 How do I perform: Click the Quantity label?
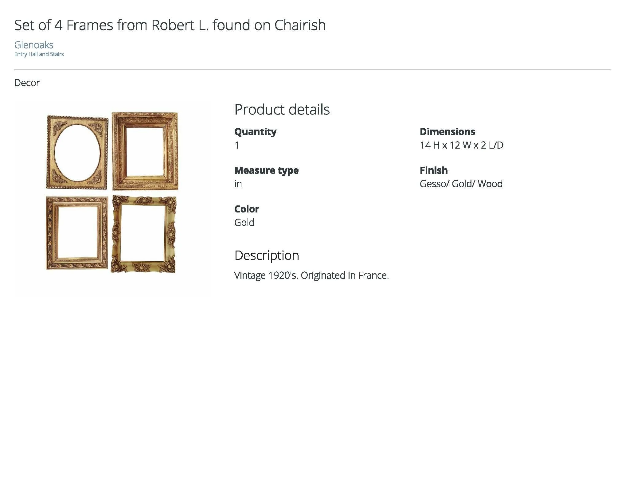(x=255, y=132)
